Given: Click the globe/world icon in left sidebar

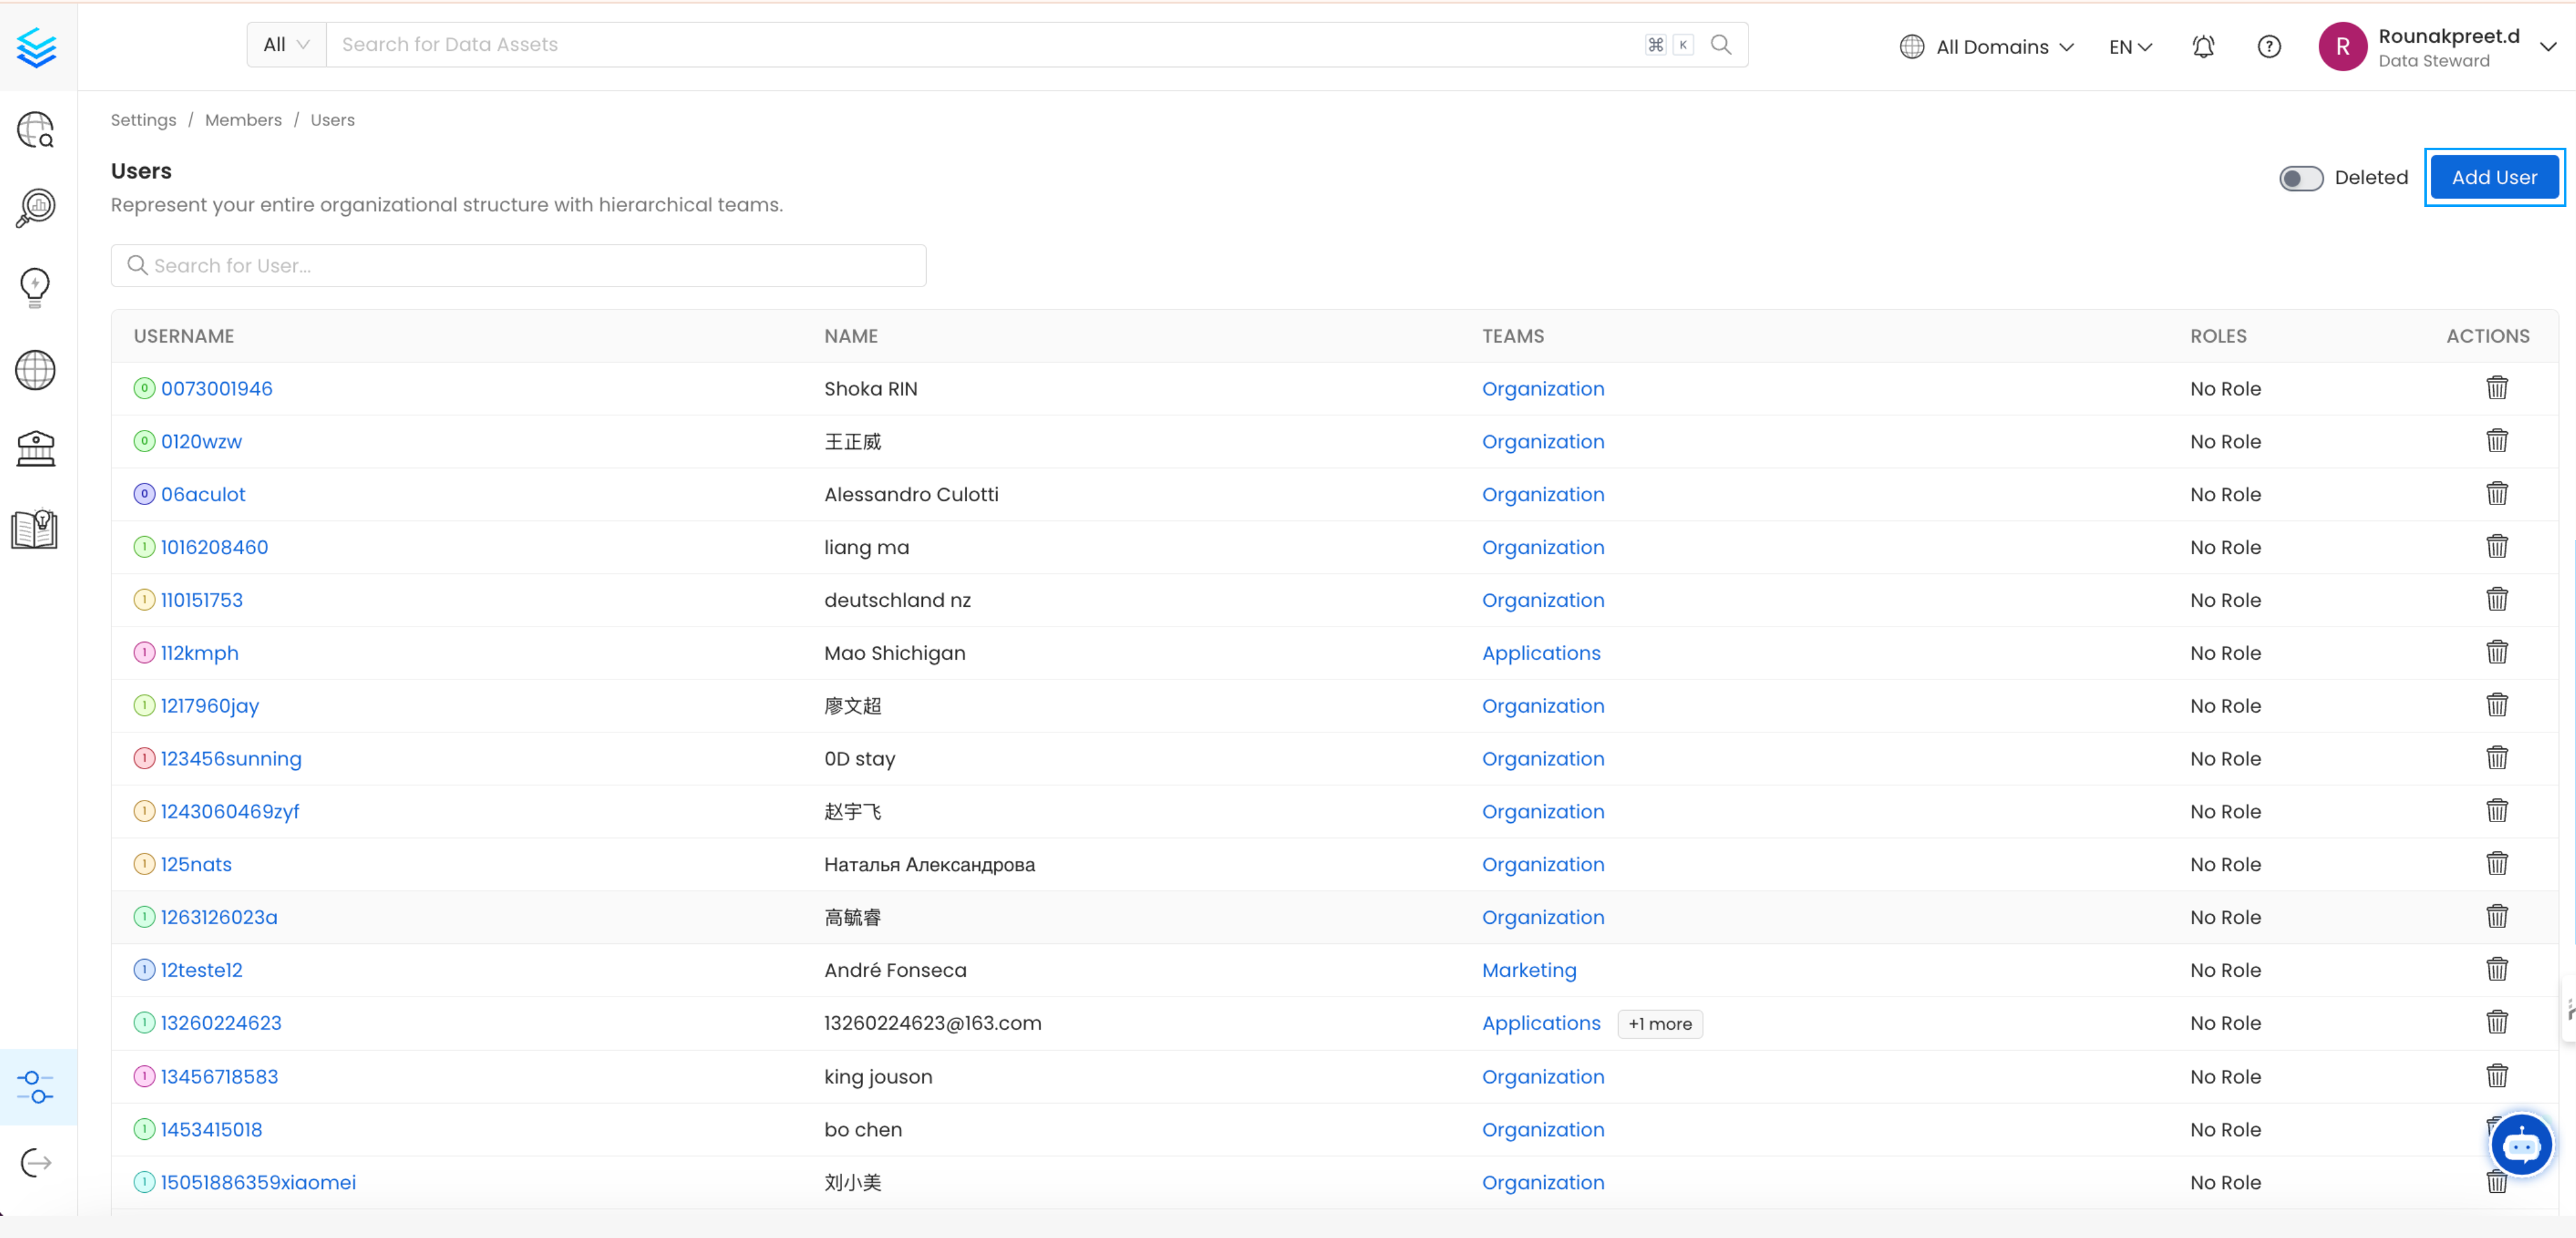Looking at the screenshot, I should pos(36,369).
